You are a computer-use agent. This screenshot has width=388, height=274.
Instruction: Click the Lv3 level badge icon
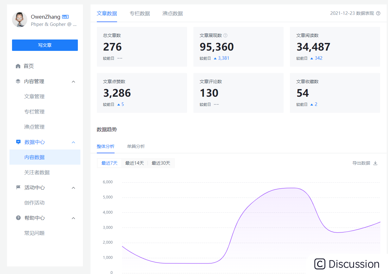(65, 17)
